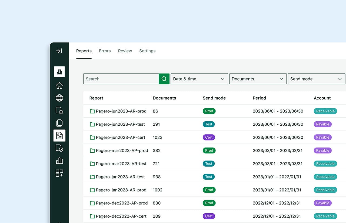Open the globe network icon in sidebar

pos(59,98)
